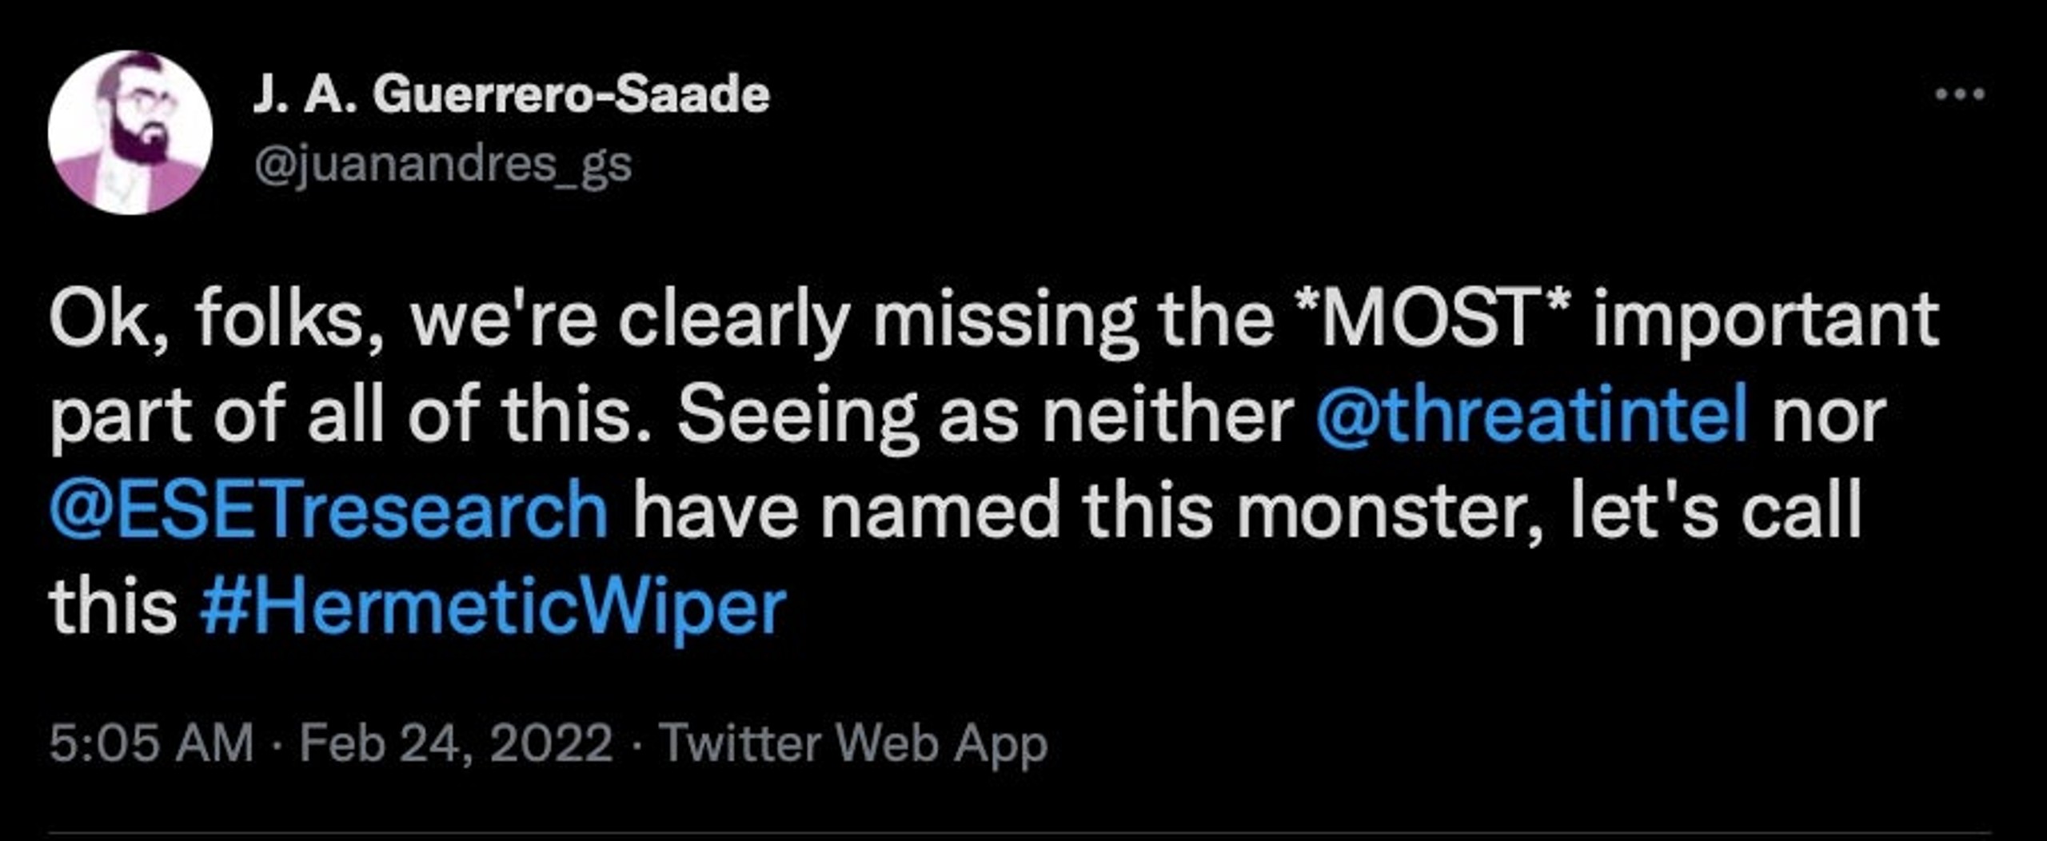This screenshot has width=2047, height=841.
Task: Click the phrase "let's call" in the tweet
Action: [x=1717, y=511]
